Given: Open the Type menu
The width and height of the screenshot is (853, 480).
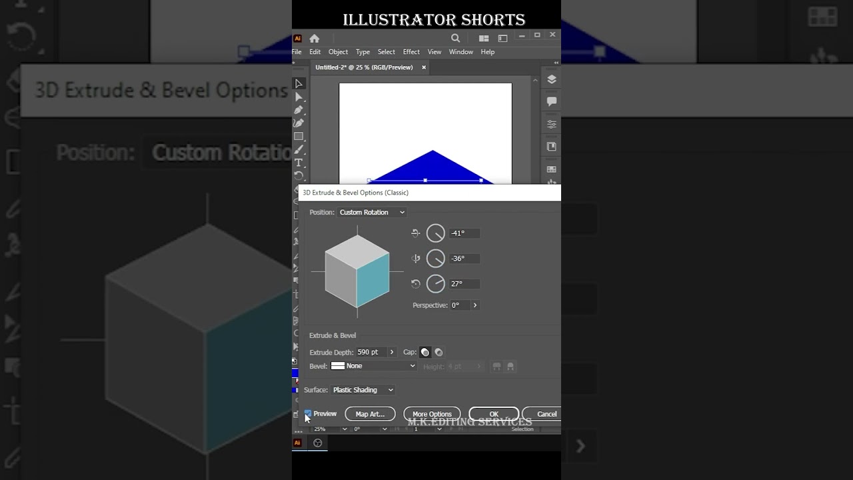Looking at the screenshot, I should (363, 52).
